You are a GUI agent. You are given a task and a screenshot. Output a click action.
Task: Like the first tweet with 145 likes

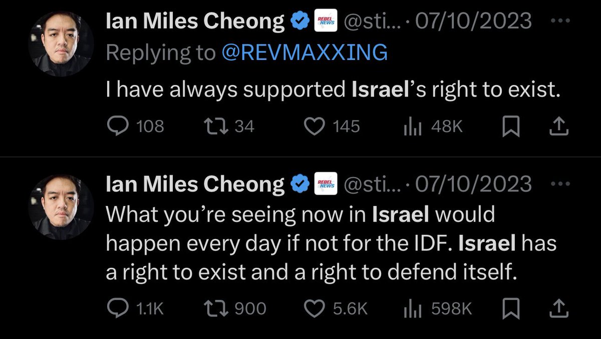(x=315, y=126)
